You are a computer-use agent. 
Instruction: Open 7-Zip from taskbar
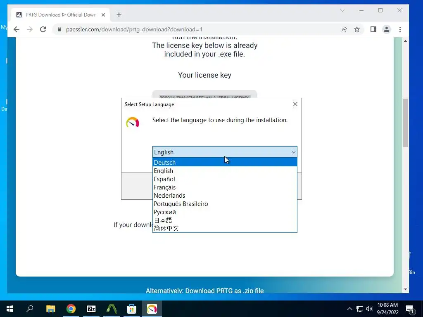click(x=91, y=309)
